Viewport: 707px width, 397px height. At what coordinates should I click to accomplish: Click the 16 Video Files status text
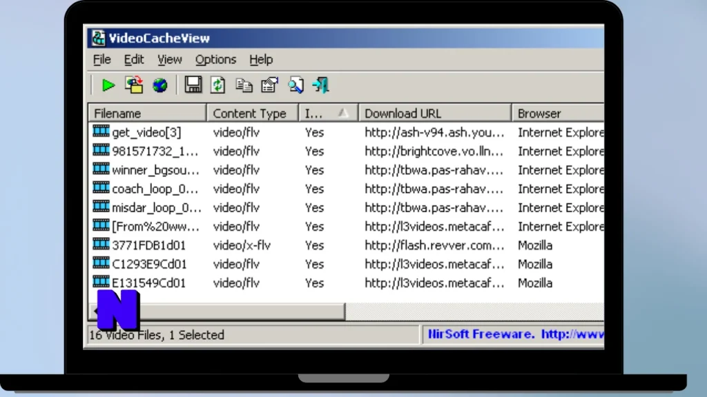pos(157,335)
